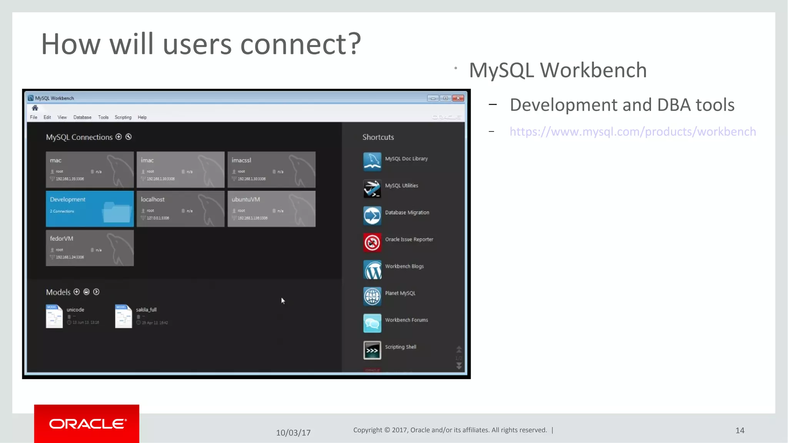Open the Tools menu
788x443 pixels.
(x=103, y=117)
